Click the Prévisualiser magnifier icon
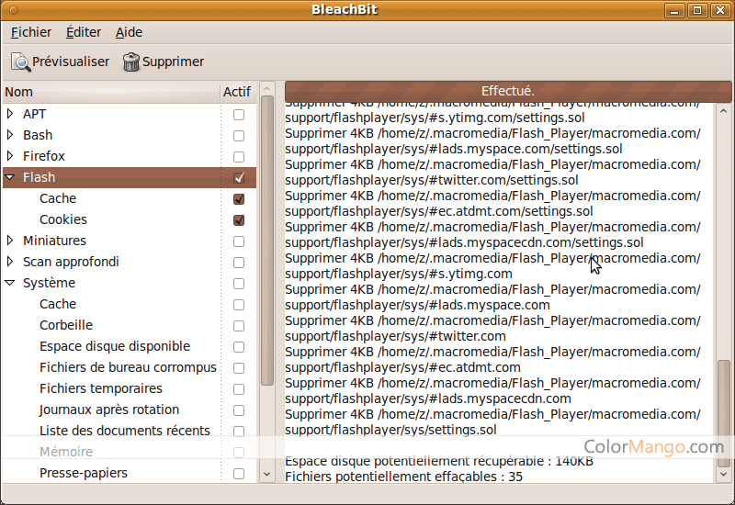The image size is (735, 505). [20, 62]
